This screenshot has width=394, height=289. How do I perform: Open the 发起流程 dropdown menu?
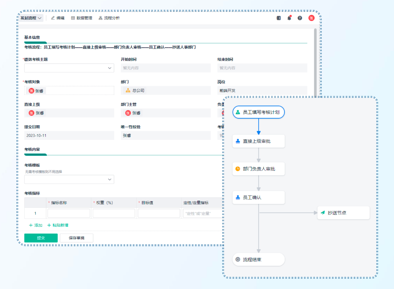(31, 18)
